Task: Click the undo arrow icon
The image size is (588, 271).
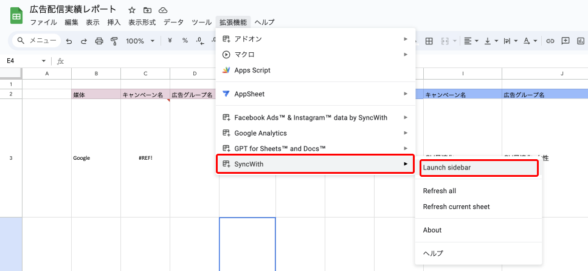Action: tap(69, 41)
